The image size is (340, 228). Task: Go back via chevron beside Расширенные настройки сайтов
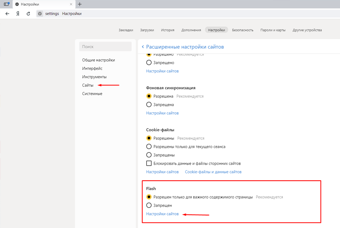pyautogui.click(x=143, y=47)
